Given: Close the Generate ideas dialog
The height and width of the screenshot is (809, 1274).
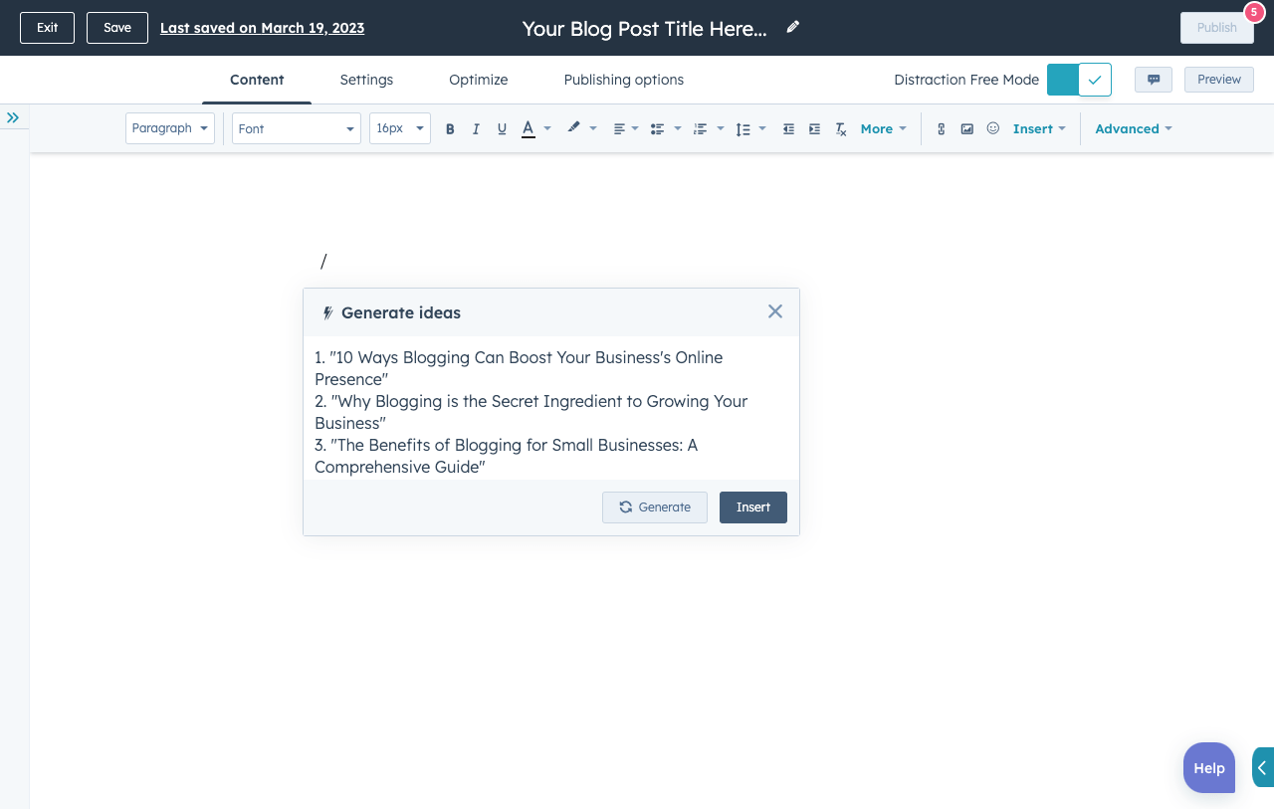Looking at the screenshot, I should 774,310.
